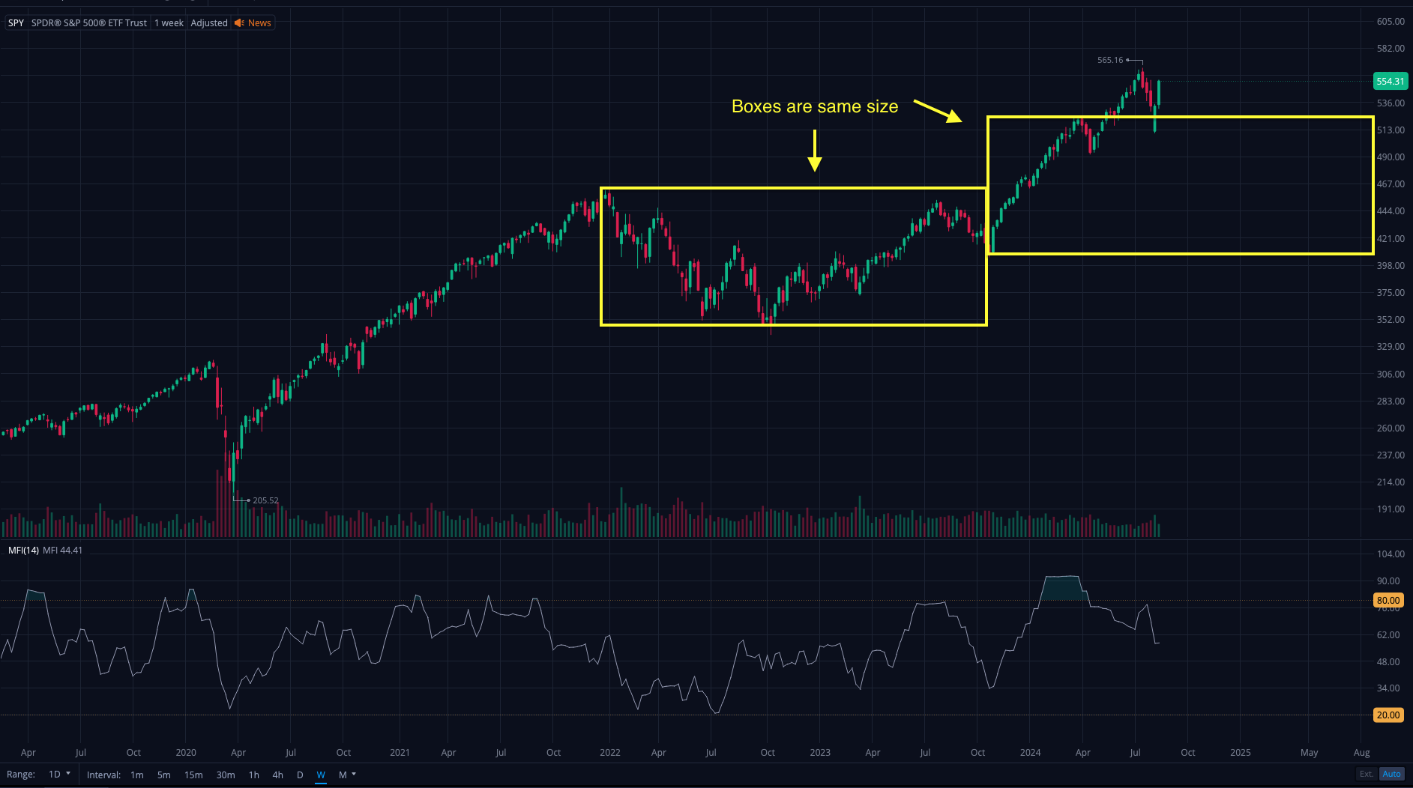Click the SPY ticker symbol label
The image size is (1413, 788).
click(x=16, y=23)
